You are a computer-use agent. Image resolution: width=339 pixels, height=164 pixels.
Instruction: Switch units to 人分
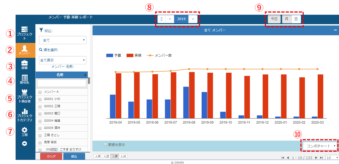123,156
